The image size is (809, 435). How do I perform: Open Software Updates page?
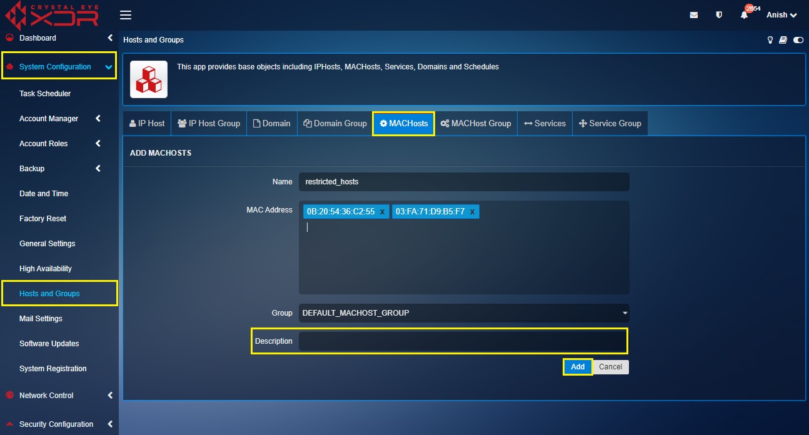coord(49,344)
